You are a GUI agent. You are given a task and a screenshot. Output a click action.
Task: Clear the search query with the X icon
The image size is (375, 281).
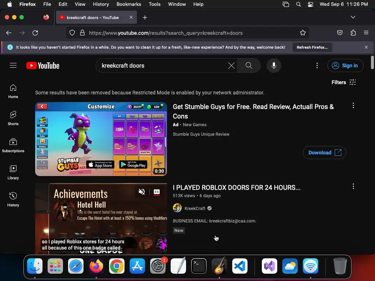pos(231,65)
